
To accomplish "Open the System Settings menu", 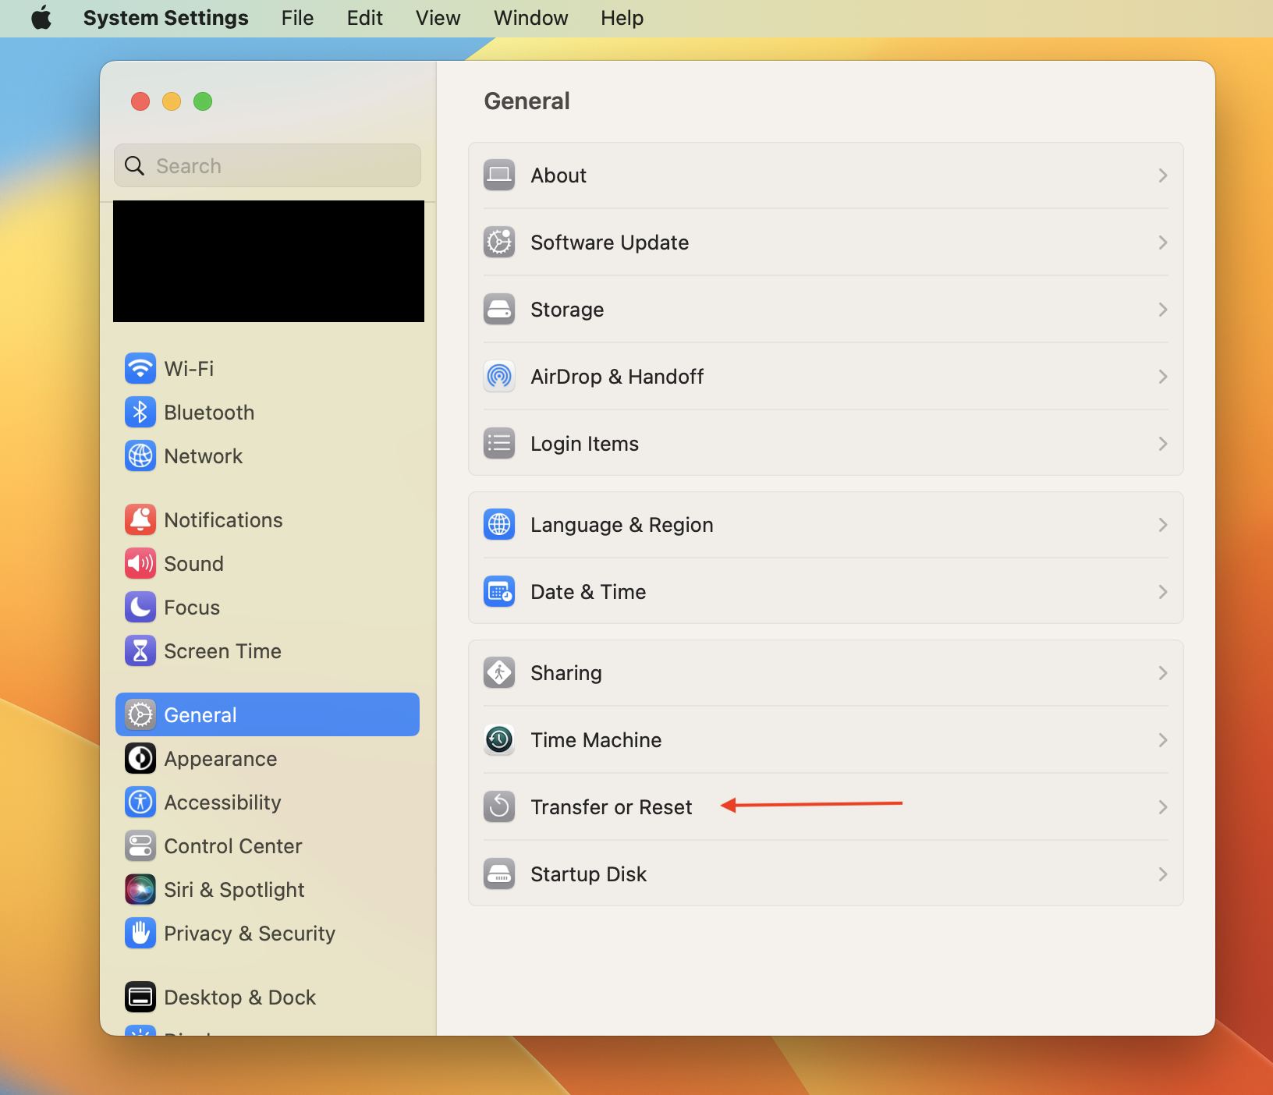I will pos(165,18).
